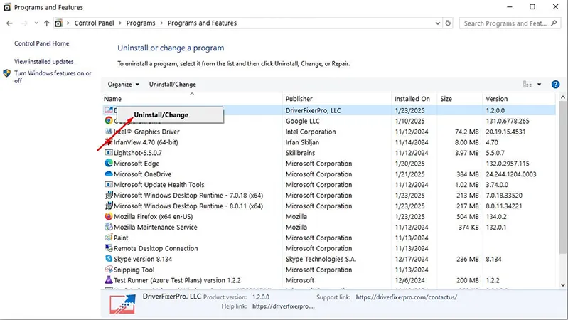Click the Mozilla Maintenance Service icon
The height and width of the screenshot is (320, 568).
click(x=108, y=227)
